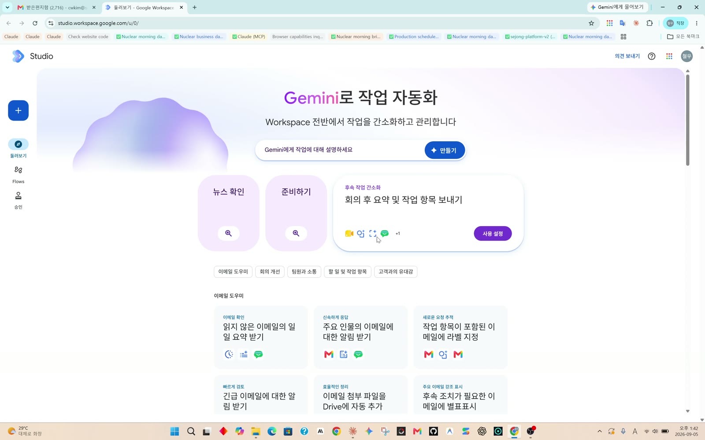
Task: Click the Gemini에게 물어보기 button
Action: pos(617,7)
